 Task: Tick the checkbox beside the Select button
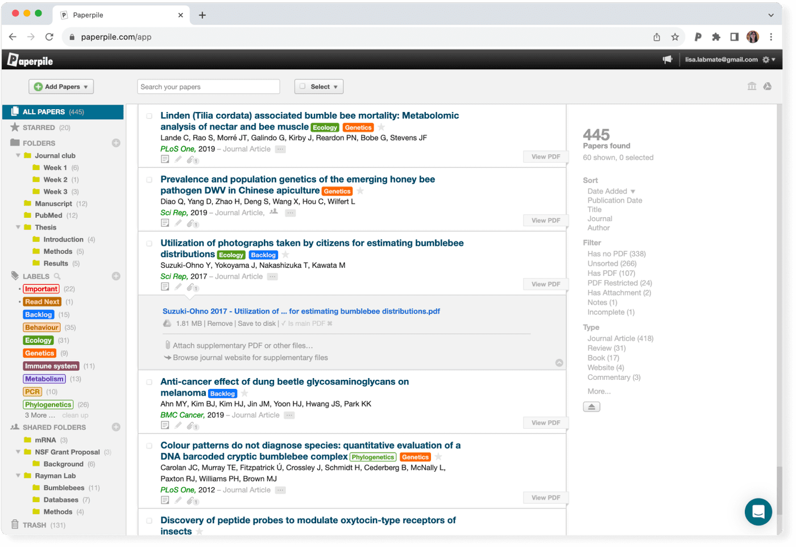302,86
